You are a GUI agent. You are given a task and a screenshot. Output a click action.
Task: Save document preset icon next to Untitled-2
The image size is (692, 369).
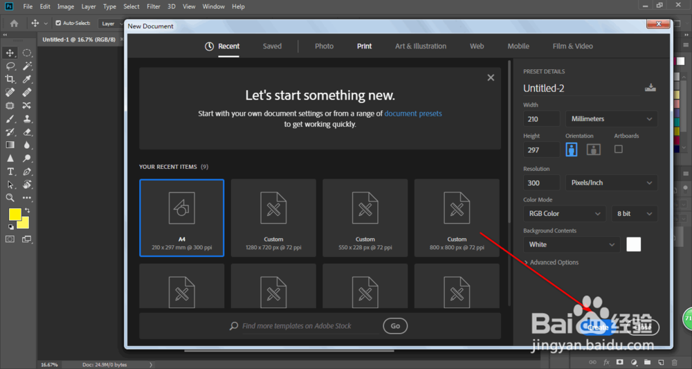(650, 87)
